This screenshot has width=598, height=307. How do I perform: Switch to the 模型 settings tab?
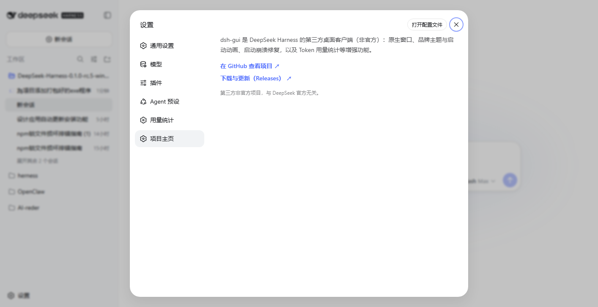(x=170, y=64)
